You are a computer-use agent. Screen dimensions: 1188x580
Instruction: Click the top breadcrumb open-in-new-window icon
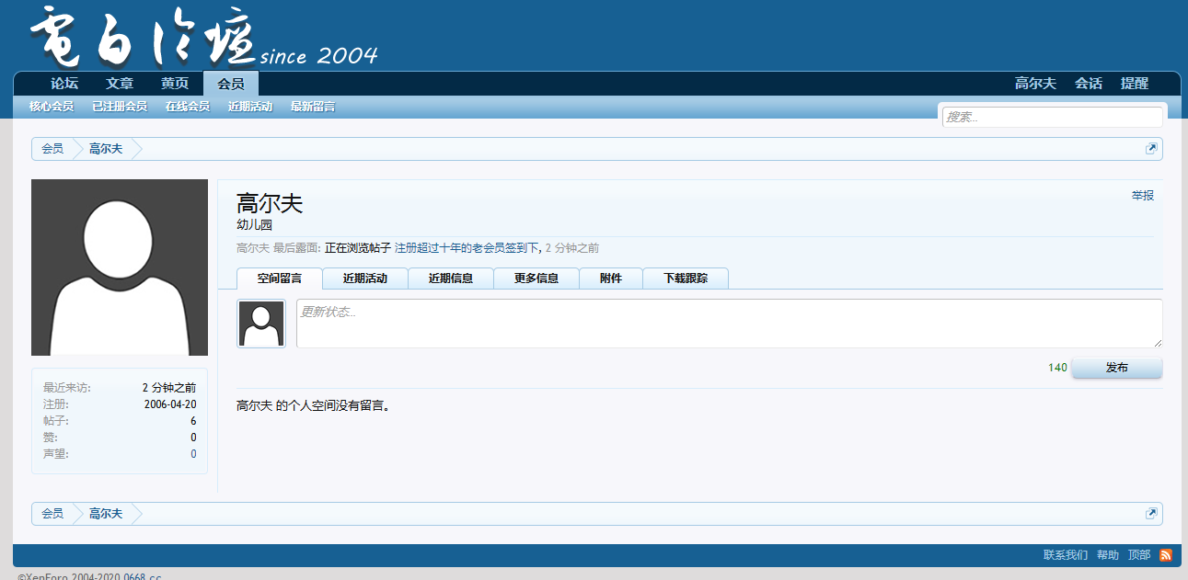pyautogui.click(x=1150, y=149)
